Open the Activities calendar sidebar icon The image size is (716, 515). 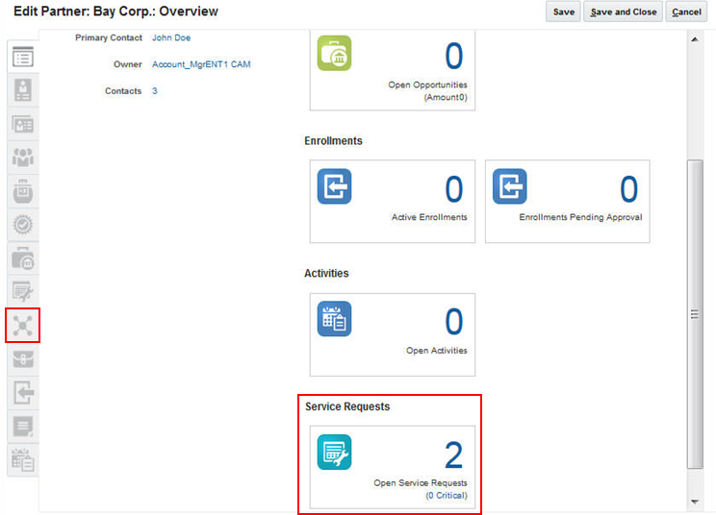pyautogui.click(x=23, y=460)
